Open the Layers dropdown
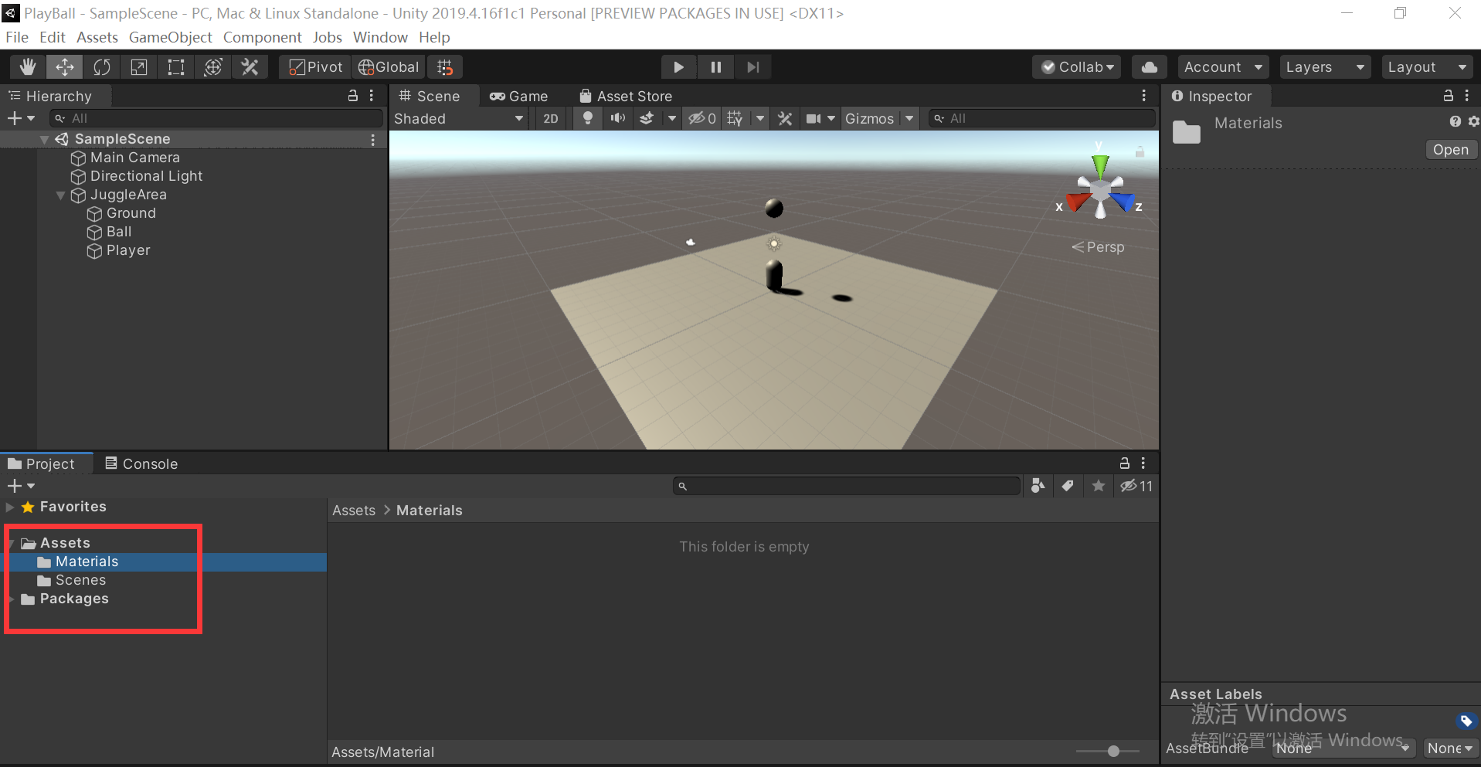Screen dimensions: 1481x767 (x=1324, y=66)
